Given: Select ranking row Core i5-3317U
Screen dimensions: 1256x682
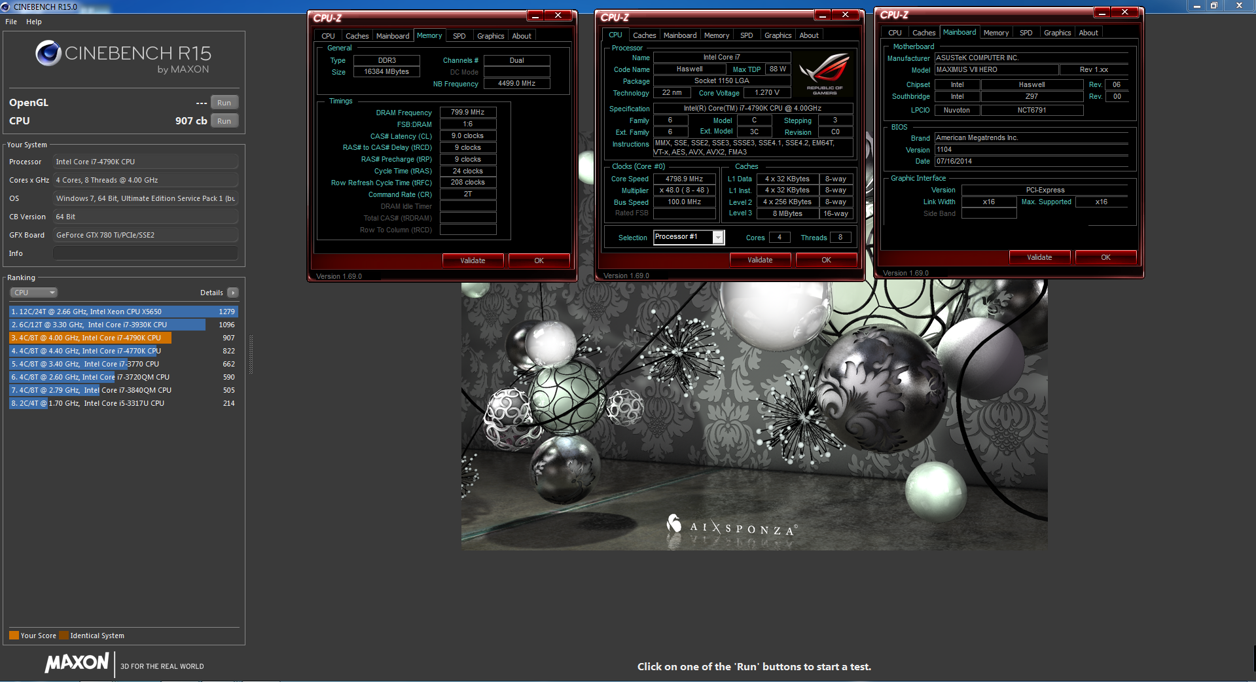Looking at the screenshot, I should click(x=123, y=403).
